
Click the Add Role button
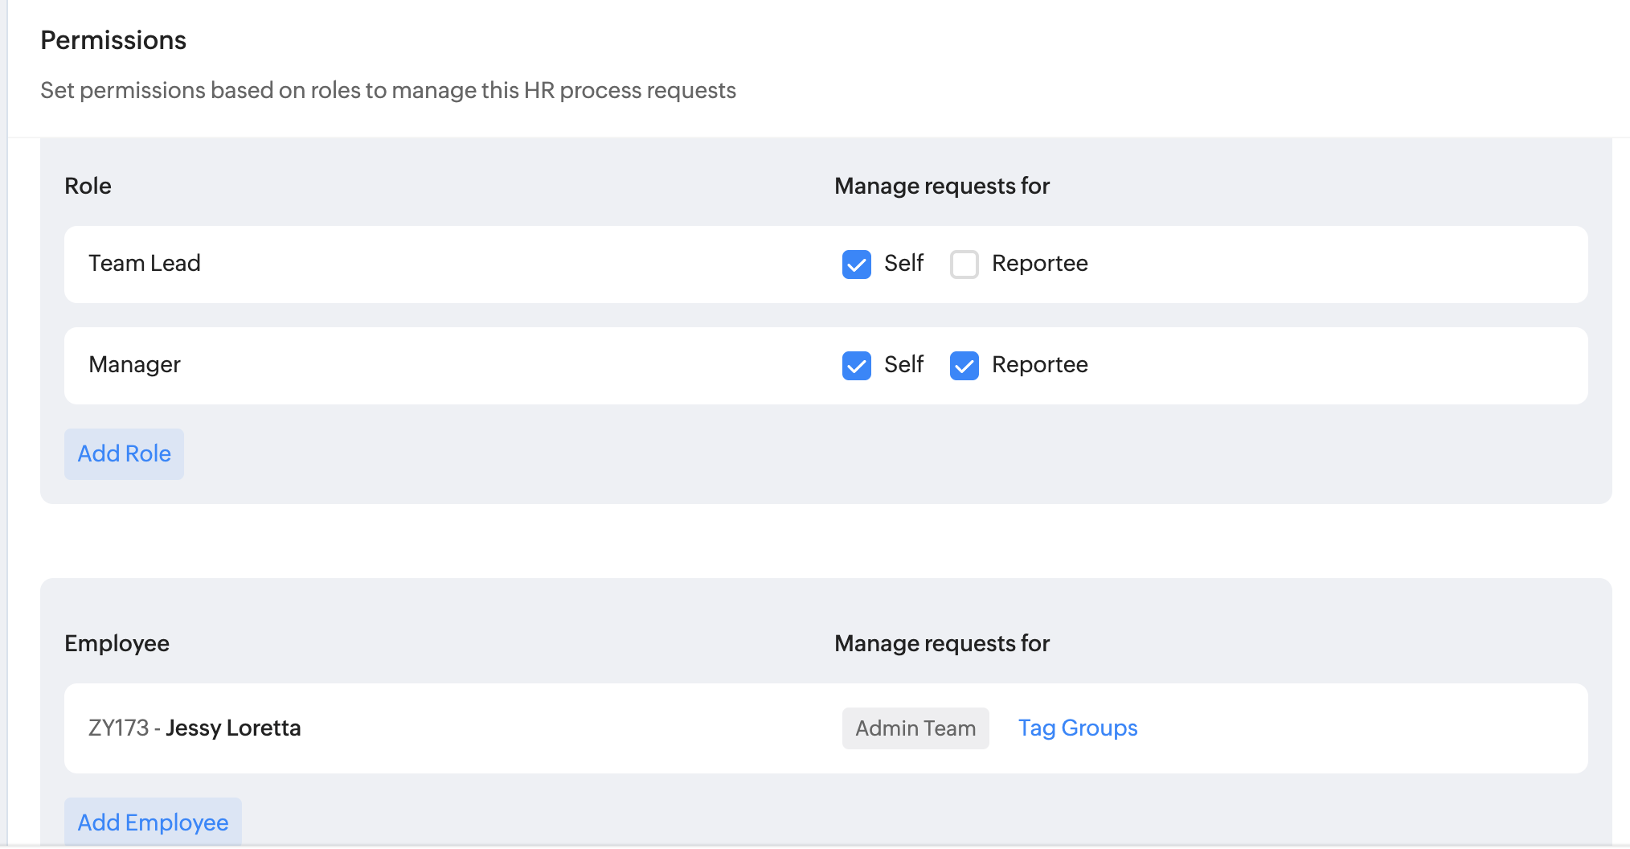click(124, 454)
